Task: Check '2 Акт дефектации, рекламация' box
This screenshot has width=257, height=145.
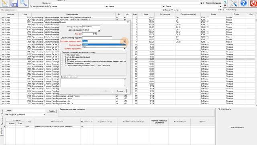Action: click(62, 57)
